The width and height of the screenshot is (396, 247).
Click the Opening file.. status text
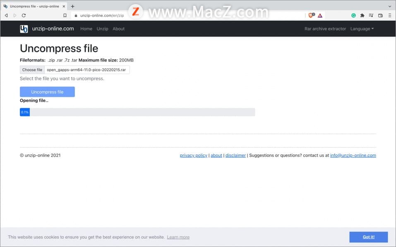[x=34, y=100]
